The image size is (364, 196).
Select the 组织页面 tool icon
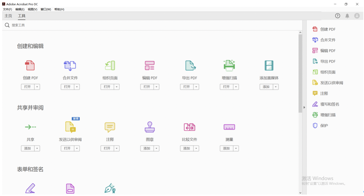tap(110, 65)
